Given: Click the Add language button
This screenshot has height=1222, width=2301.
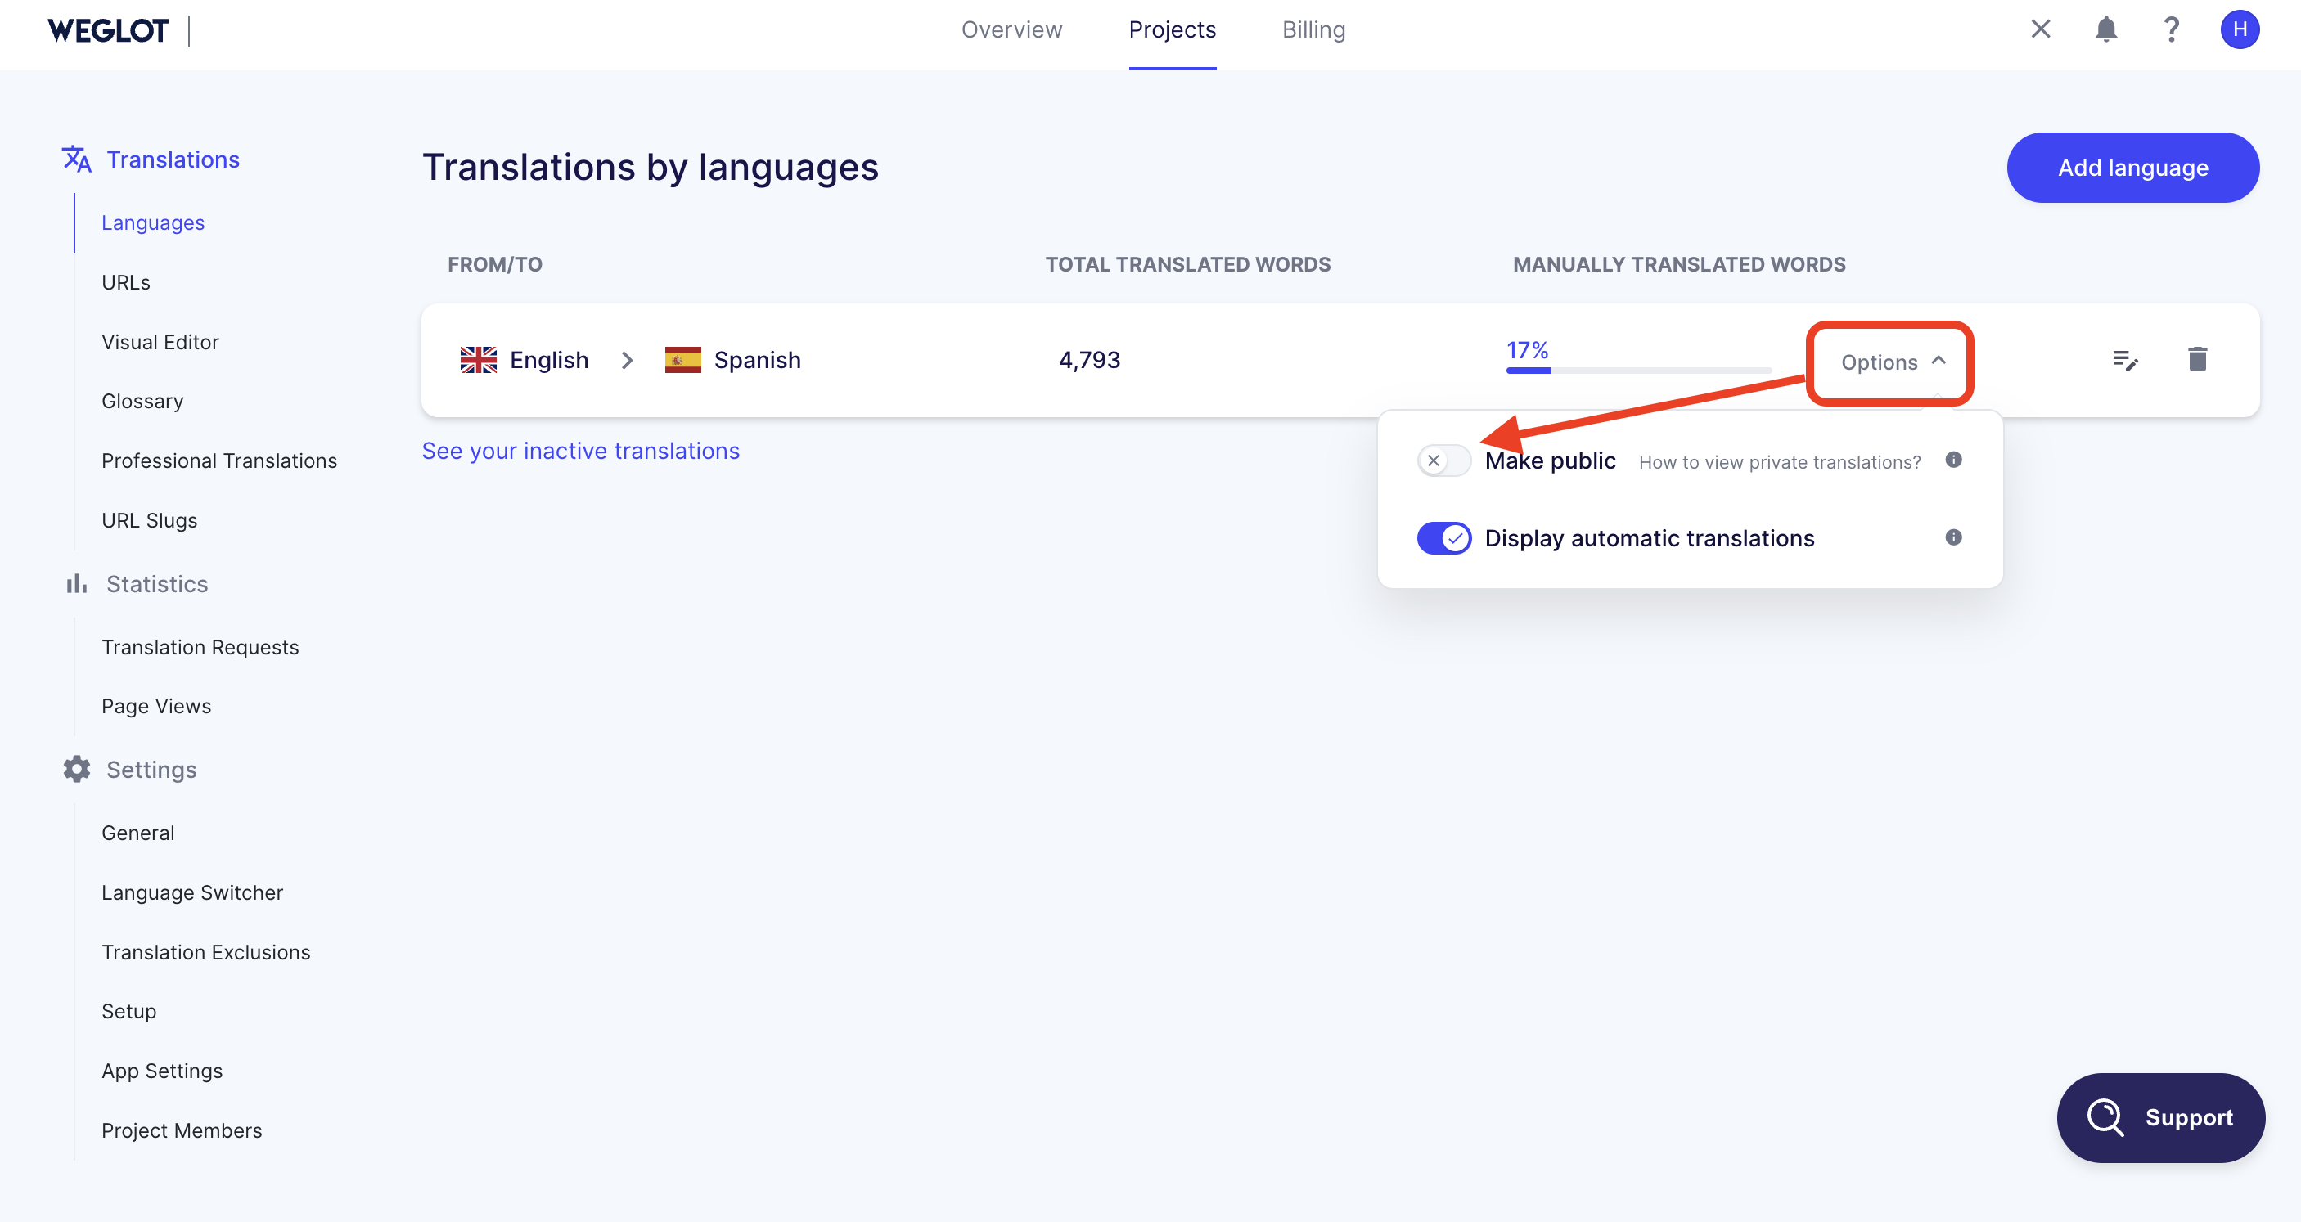Looking at the screenshot, I should click(2132, 167).
